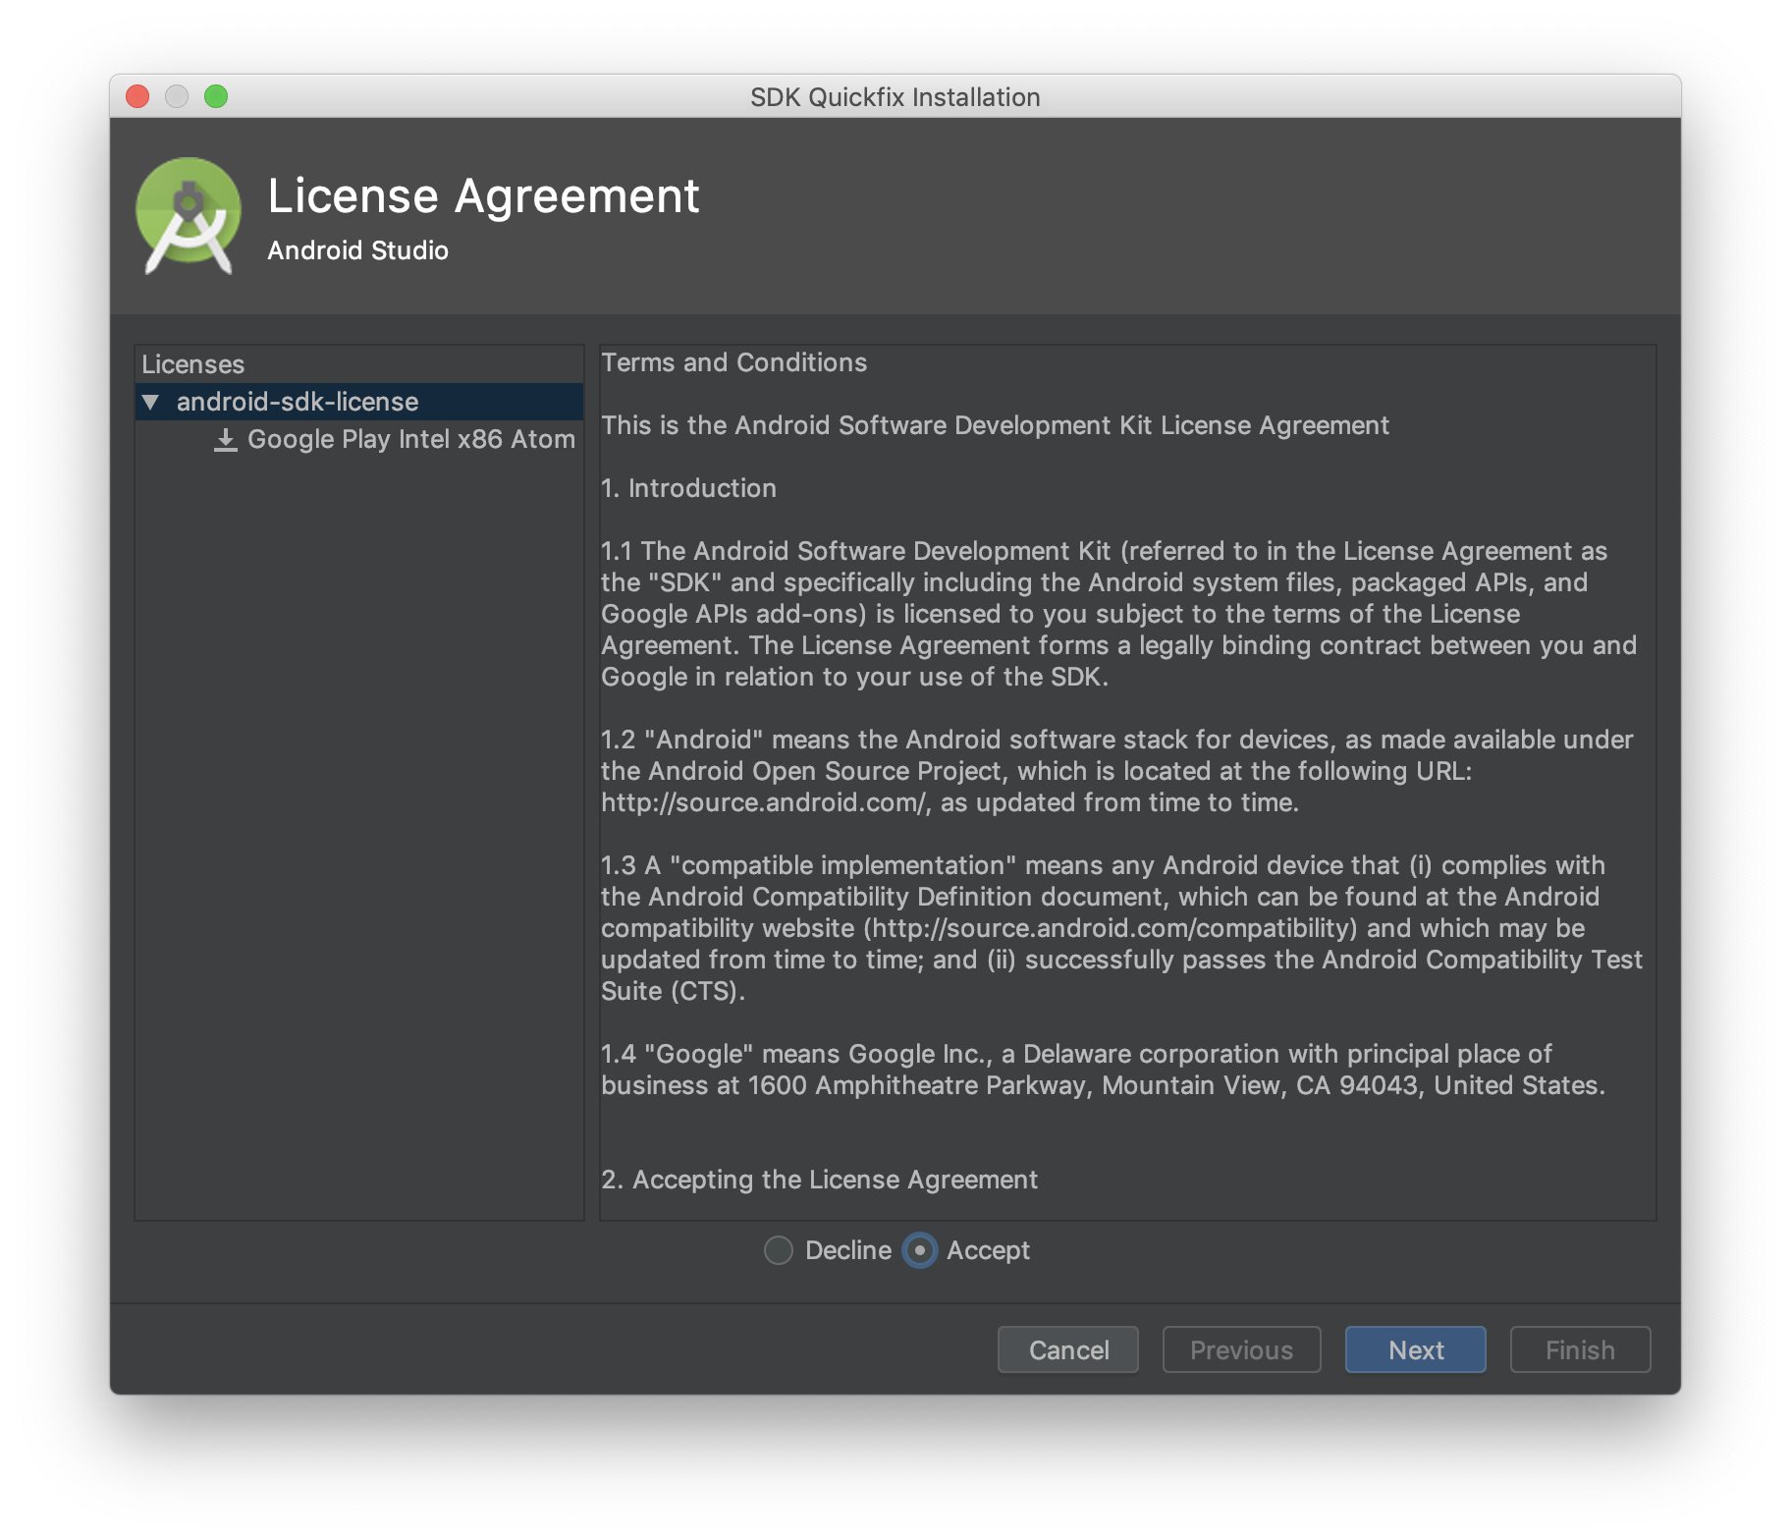1791x1540 pixels.
Task: Click the Next button
Action: [x=1415, y=1349]
